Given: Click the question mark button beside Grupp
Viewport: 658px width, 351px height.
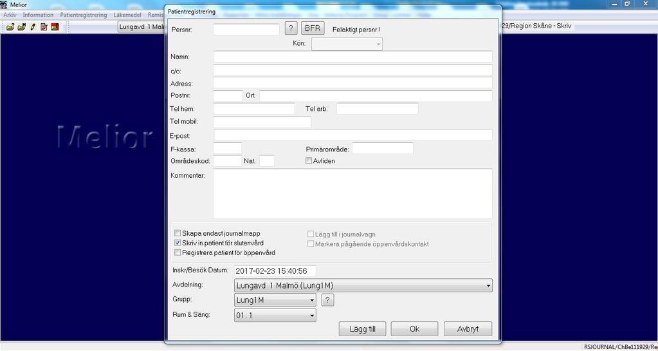Looking at the screenshot, I should [x=328, y=300].
